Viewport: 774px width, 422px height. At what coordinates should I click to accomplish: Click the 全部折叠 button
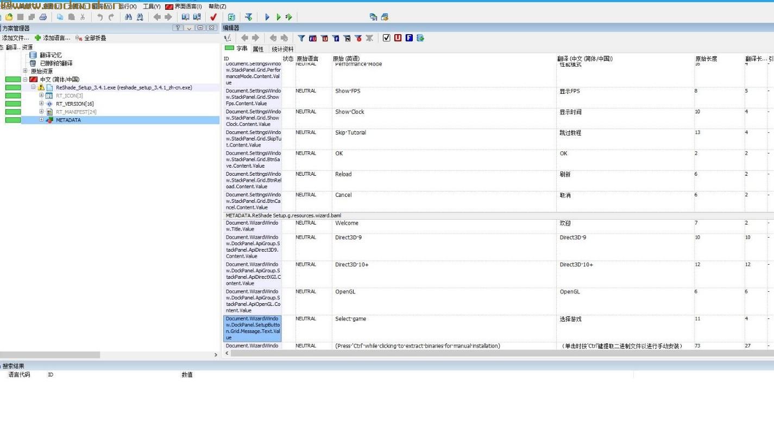91,38
